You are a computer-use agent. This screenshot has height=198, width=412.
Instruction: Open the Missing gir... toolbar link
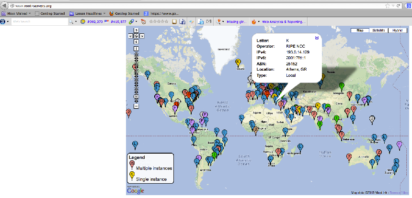pyautogui.click(x=237, y=22)
